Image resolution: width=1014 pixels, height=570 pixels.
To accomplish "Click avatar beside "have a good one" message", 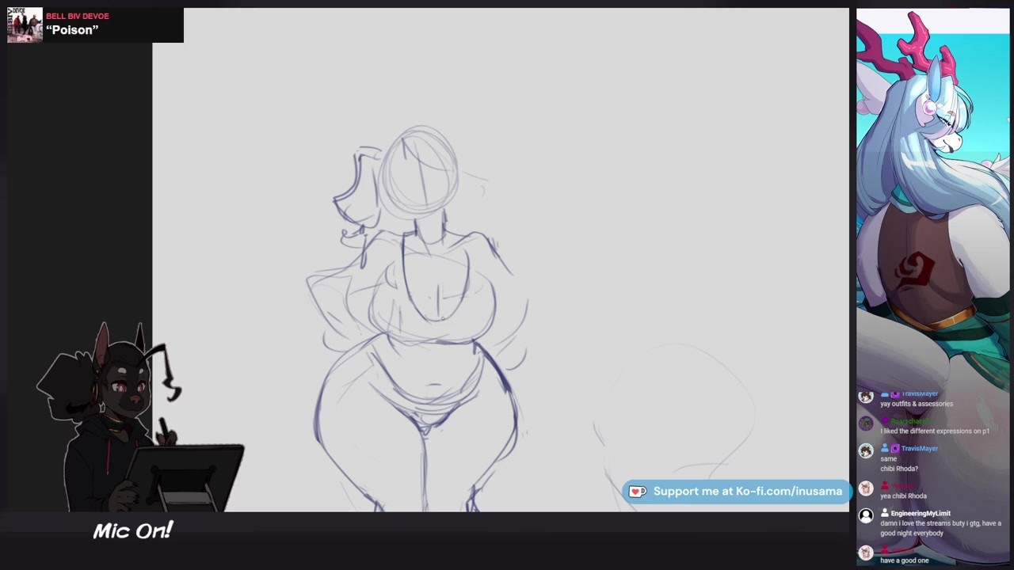I will click(x=866, y=552).
